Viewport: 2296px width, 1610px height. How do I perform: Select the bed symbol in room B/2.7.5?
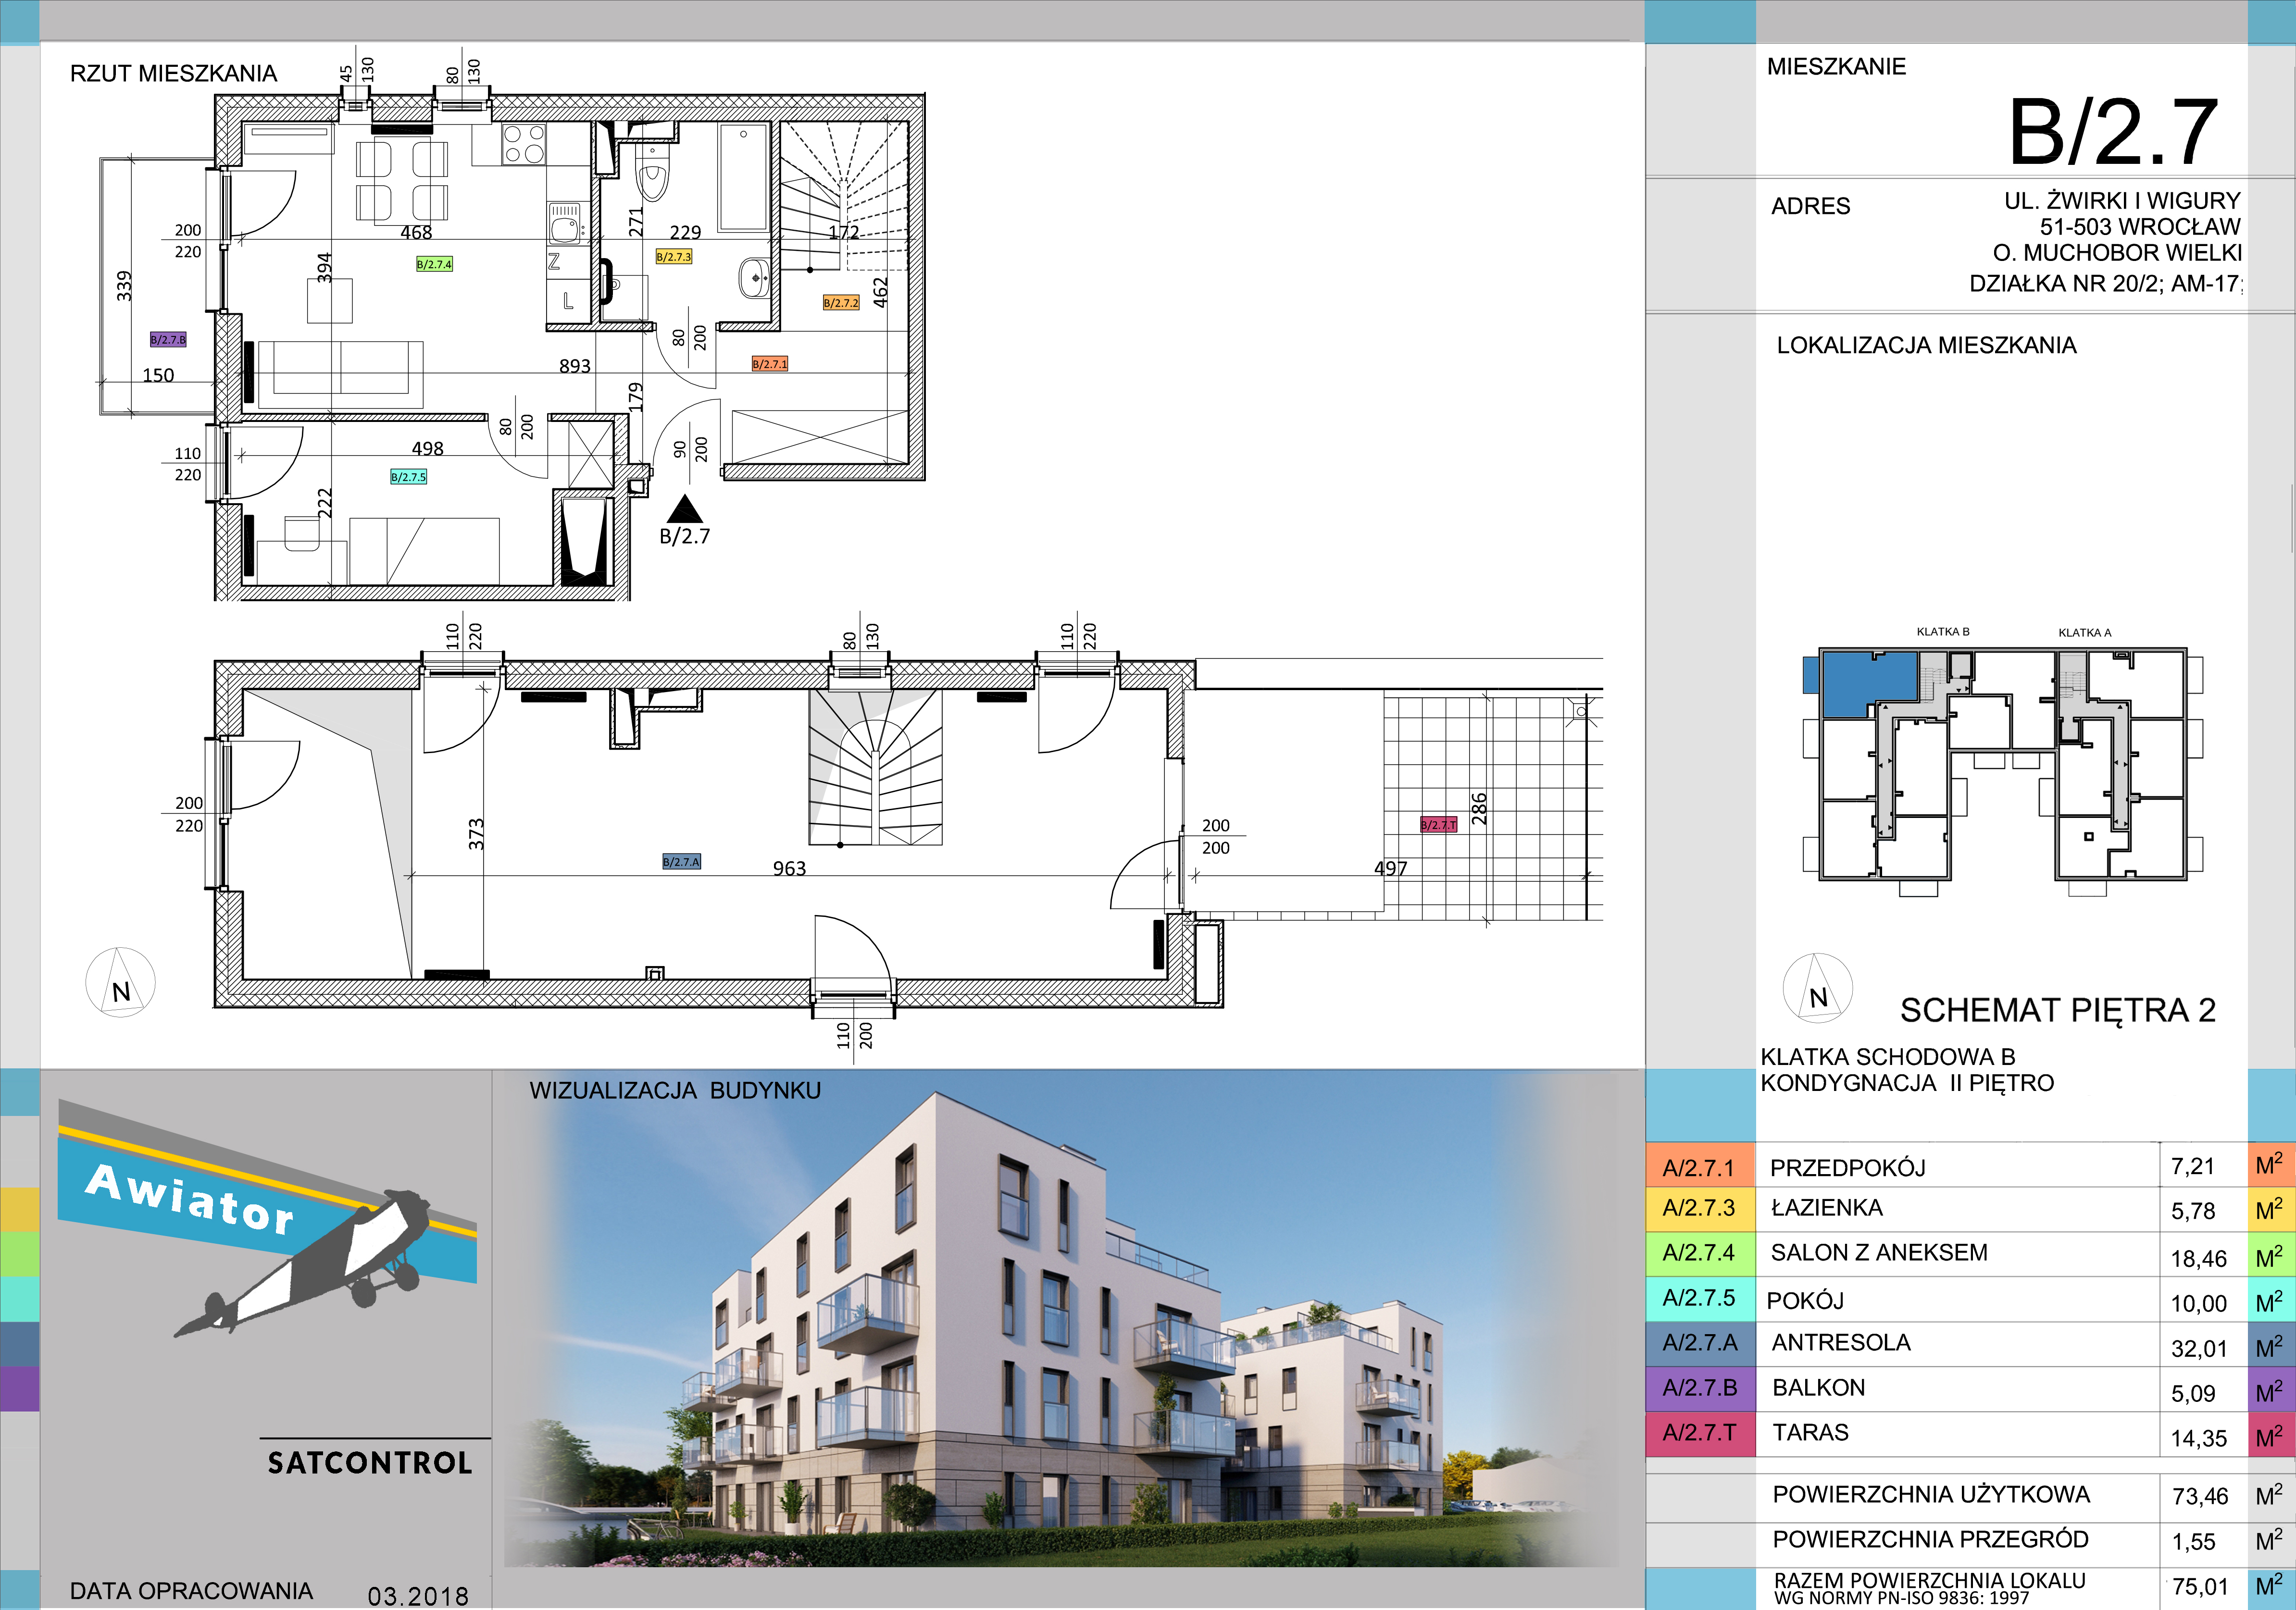click(x=424, y=551)
